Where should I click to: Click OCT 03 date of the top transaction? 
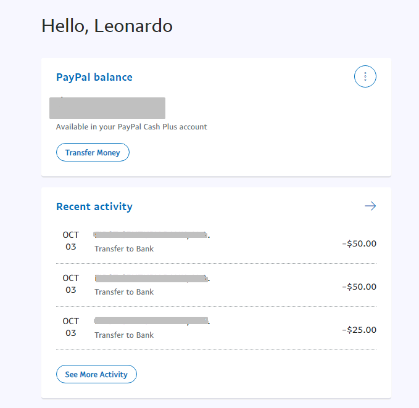pos(71,240)
